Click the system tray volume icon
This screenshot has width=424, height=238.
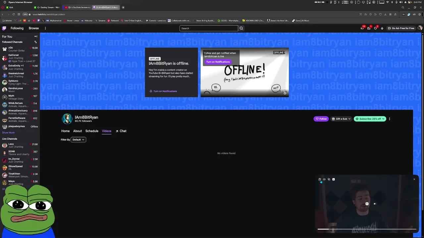pos(401,2)
